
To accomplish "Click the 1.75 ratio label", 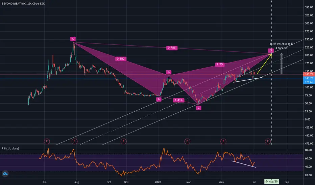I will [220, 64].
